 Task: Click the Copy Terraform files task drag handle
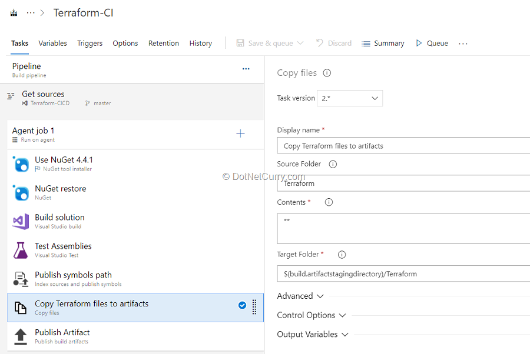[x=254, y=307]
